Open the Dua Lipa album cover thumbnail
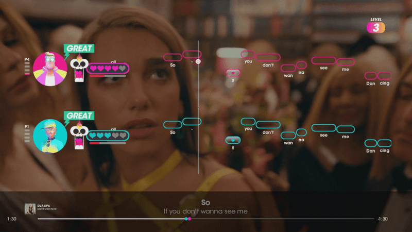 tap(30, 208)
